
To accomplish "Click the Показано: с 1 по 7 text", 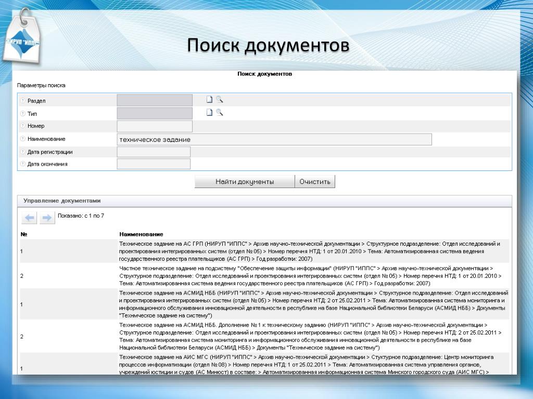I will pos(81,216).
